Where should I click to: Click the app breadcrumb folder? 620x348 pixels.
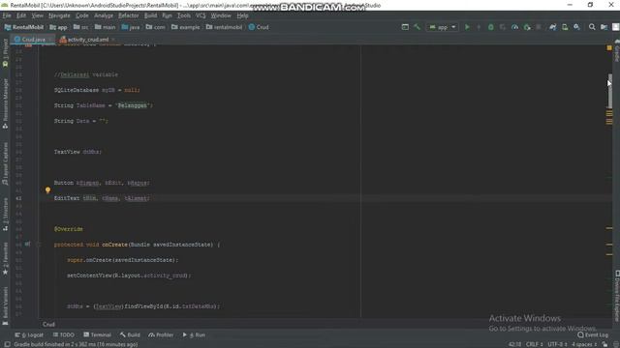[x=58, y=27]
